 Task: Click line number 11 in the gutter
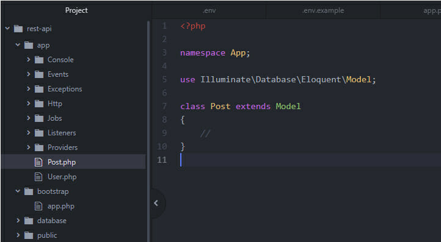[x=162, y=160]
